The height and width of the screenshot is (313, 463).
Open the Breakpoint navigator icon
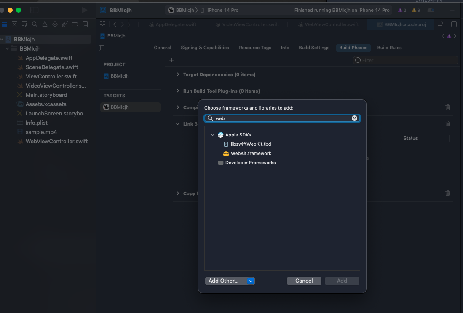pos(75,24)
